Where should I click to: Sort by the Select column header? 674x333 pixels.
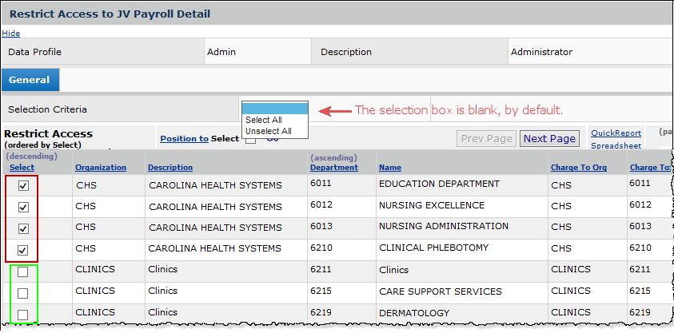coord(21,168)
